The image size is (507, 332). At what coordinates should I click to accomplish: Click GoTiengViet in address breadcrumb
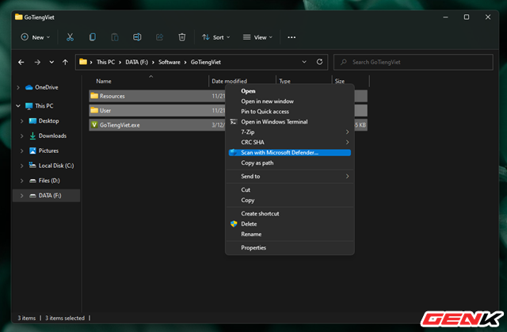pyautogui.click(x=206, y=62)
